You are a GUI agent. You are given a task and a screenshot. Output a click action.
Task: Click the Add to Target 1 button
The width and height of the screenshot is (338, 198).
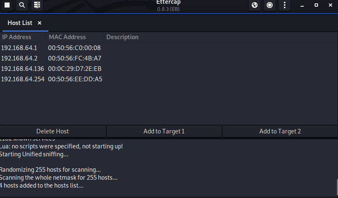tap(164, 131)
